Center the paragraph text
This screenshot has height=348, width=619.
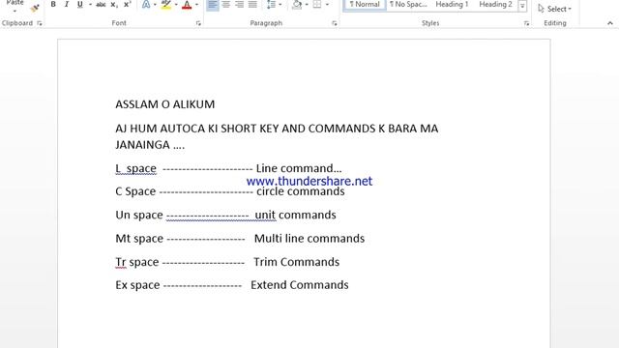(225, 4)
